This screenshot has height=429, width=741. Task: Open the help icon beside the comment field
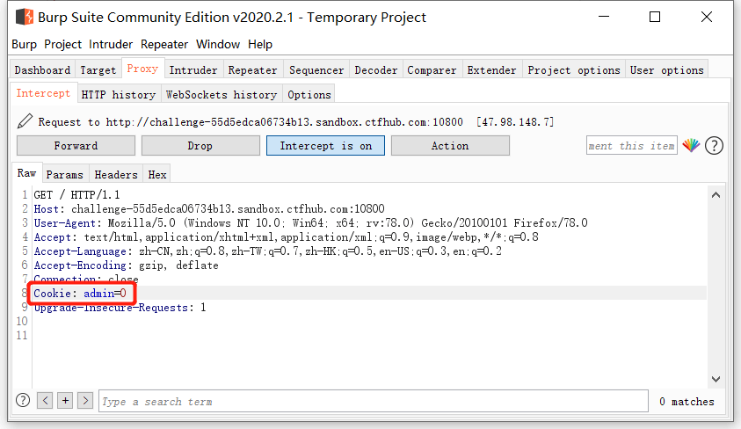pyautogui.click(x=714, y=146)
